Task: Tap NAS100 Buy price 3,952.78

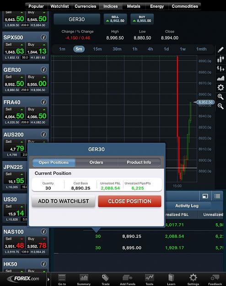Action: tap(37, 243)
